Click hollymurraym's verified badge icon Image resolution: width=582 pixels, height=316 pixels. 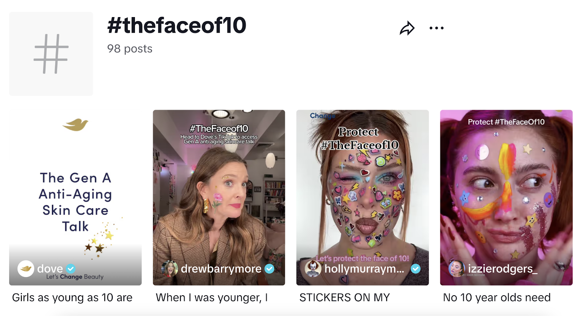(x=415, y=269)
